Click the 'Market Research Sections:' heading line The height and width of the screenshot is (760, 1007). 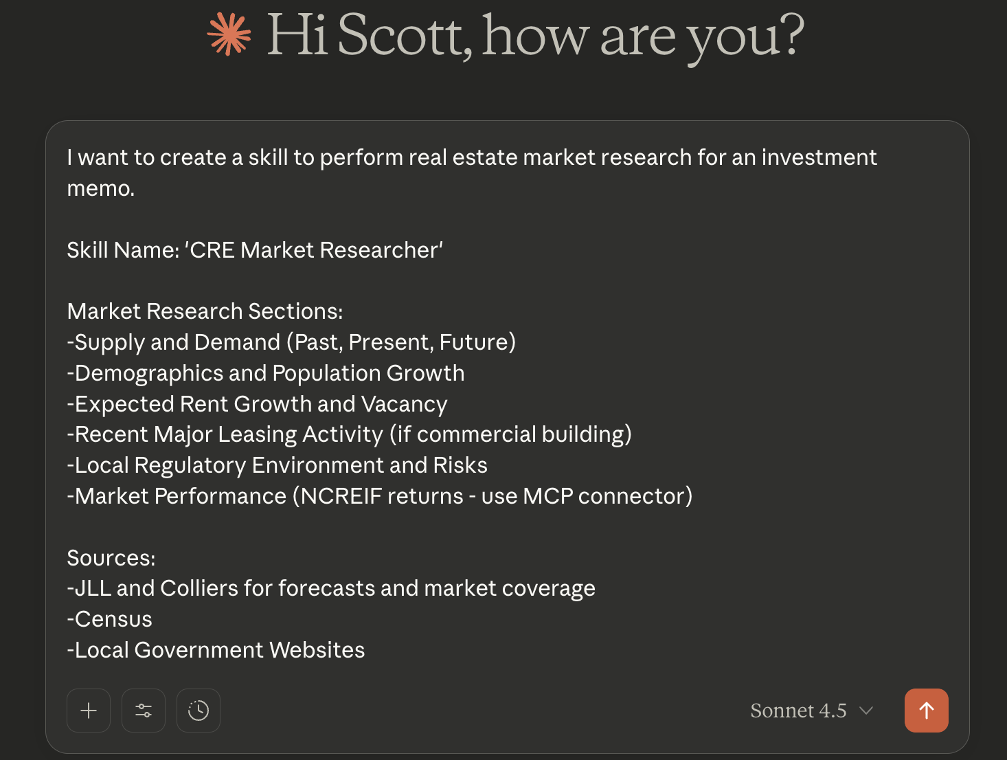pyautogui.click(x=205, y=311)
